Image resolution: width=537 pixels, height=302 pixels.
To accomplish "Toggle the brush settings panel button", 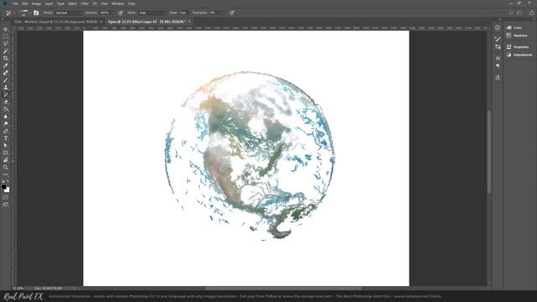I will tap(36, 13).
